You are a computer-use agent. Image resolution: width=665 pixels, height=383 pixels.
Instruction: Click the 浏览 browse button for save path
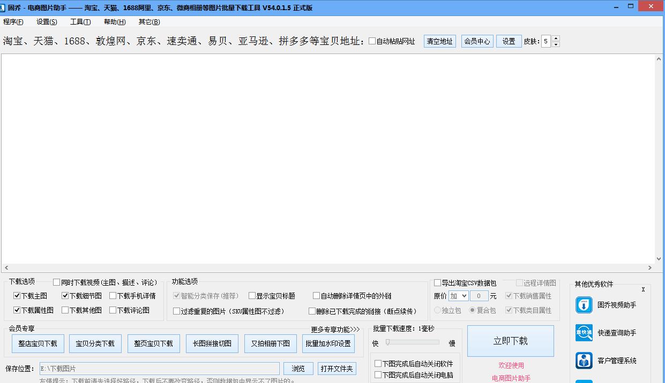pyautogui.click(x=298, y=368)
